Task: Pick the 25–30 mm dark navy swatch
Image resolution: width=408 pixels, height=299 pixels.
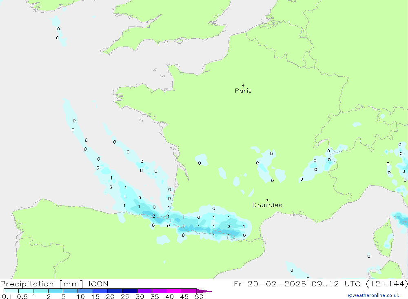Action: point(130,291)
